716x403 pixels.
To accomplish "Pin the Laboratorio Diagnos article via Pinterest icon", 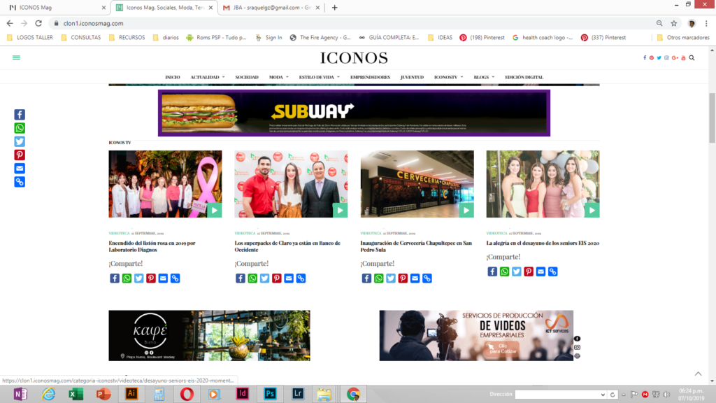I will pos(151,278).
